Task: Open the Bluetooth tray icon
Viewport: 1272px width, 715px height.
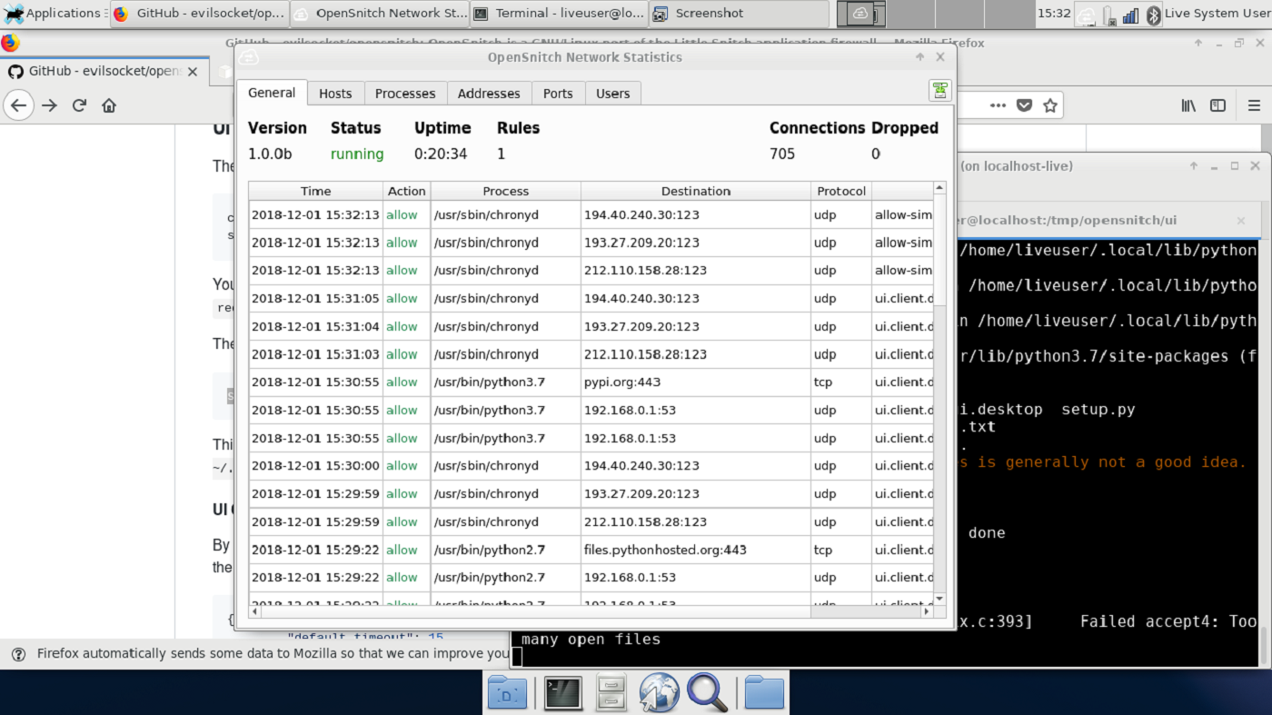Action: tap(1153, 14)
